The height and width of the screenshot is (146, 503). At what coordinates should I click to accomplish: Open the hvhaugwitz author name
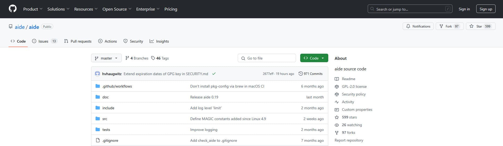tap(112, 74)
